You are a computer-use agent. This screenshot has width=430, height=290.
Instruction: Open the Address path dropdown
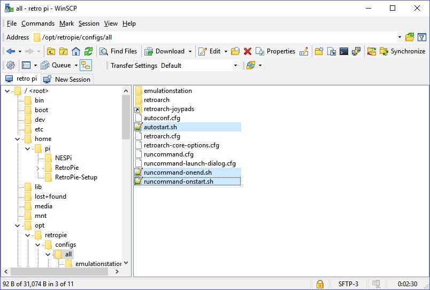(x=400, y=37)
